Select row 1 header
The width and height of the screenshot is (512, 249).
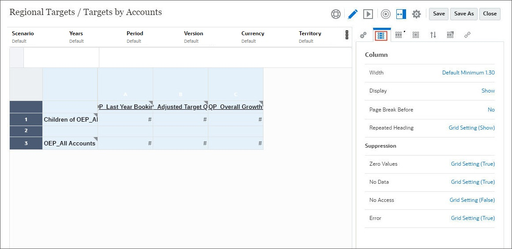click(x=26, y=119)
